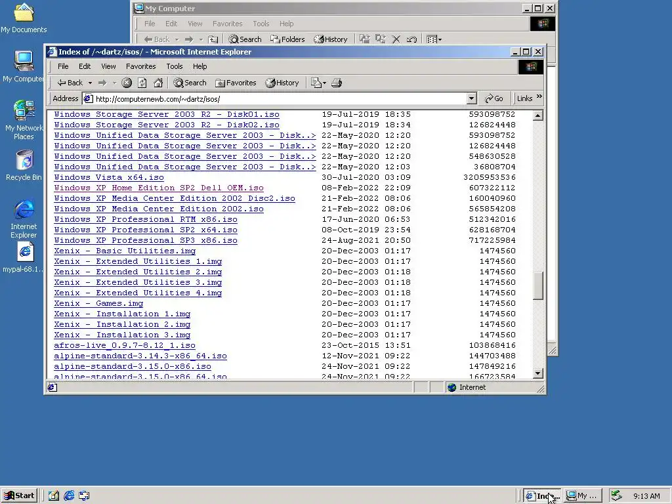Open Windows XP Professional SP3 x86.iso link
Image resolution: width=672 pixels, height=504 pixels.
click(146, 240)
